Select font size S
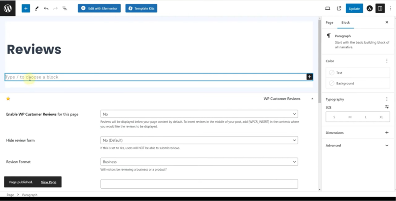This screenshot has width=396, height=201. [x=334, y=117]
